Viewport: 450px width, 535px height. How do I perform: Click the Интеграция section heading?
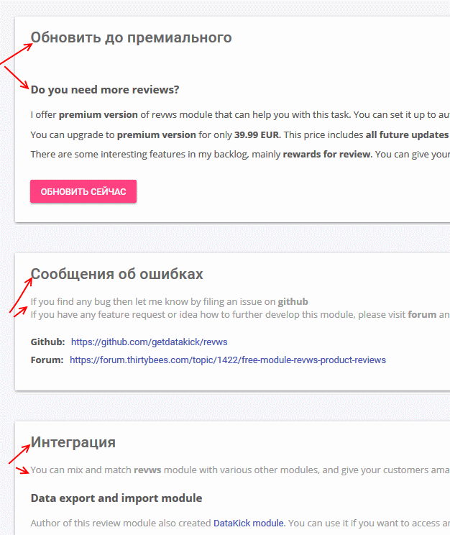point(73,442)
